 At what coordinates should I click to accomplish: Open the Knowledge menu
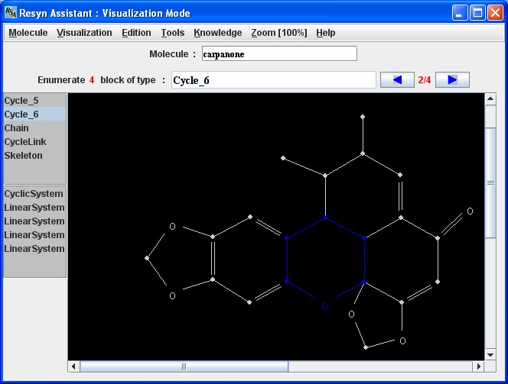(218, 33)
